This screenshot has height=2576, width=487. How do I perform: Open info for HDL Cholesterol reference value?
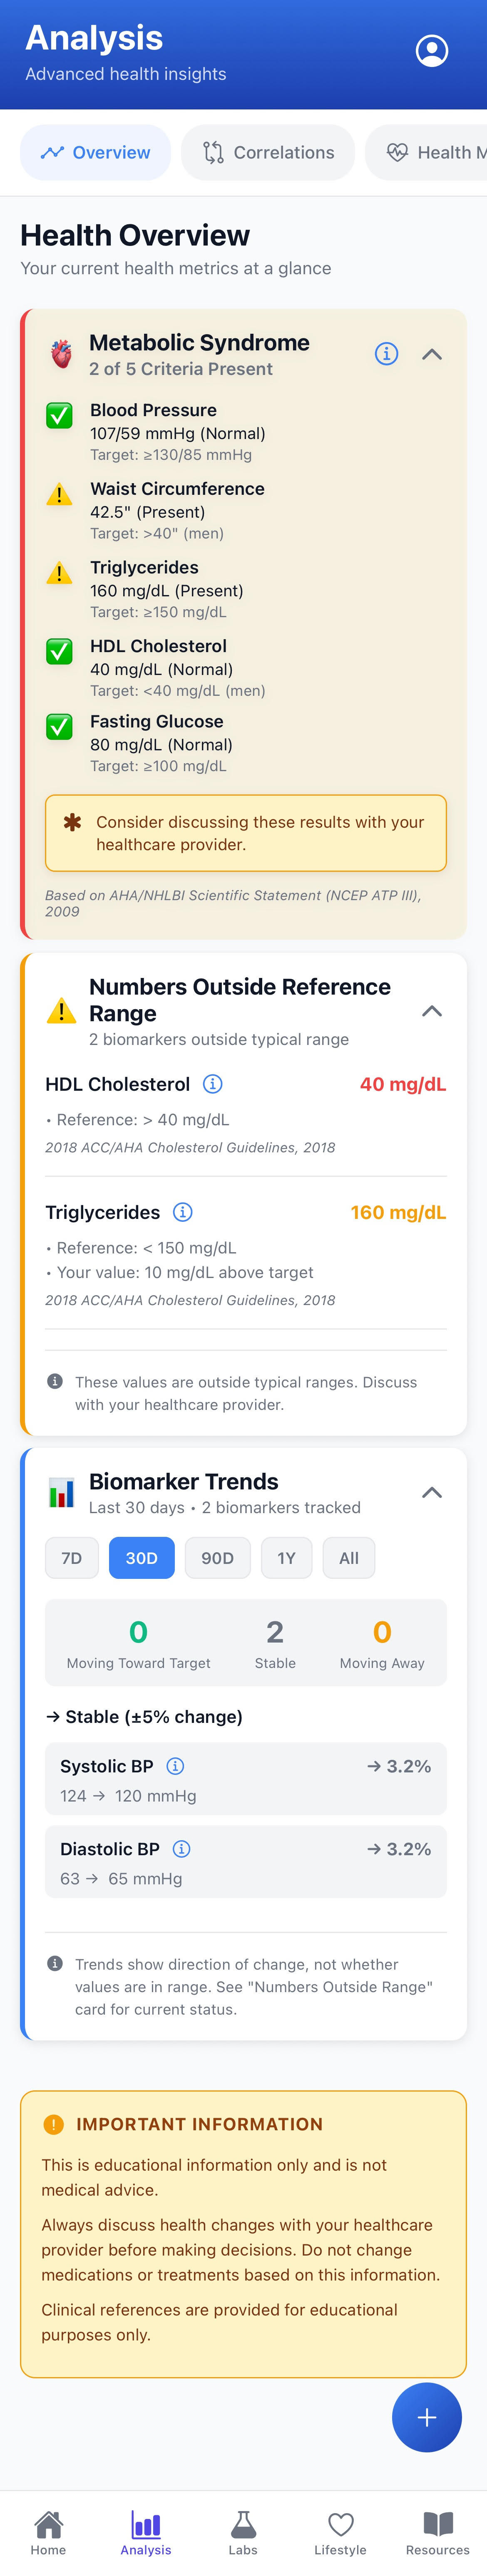click(x=211, y=1084)
